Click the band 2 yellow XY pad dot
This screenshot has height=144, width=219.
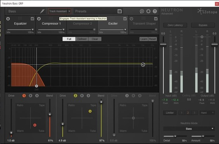point(90,111)
